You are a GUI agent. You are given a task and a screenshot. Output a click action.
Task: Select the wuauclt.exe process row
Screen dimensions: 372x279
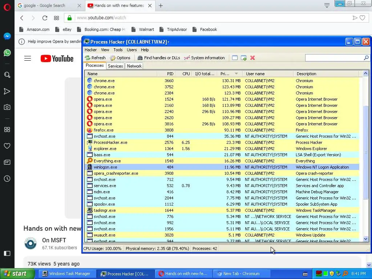pyautogui.click(x=222, y=235)
